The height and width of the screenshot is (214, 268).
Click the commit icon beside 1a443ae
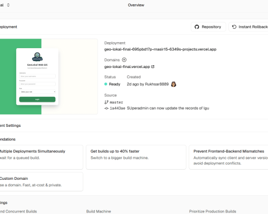pyautogui.click(x=107, y=108)
